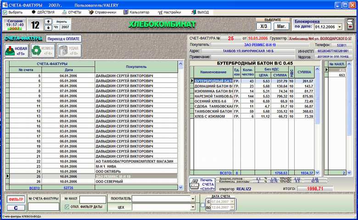Viewport: 358px width, 220px height.
Task: Select the Х/З button under ВЫБЕРИТЕ
Action: (264, 26)
